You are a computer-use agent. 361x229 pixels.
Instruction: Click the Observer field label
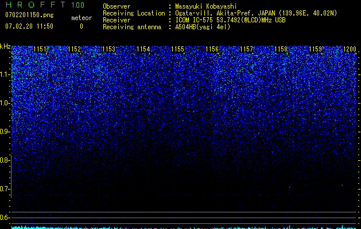[x=117, y=6]
